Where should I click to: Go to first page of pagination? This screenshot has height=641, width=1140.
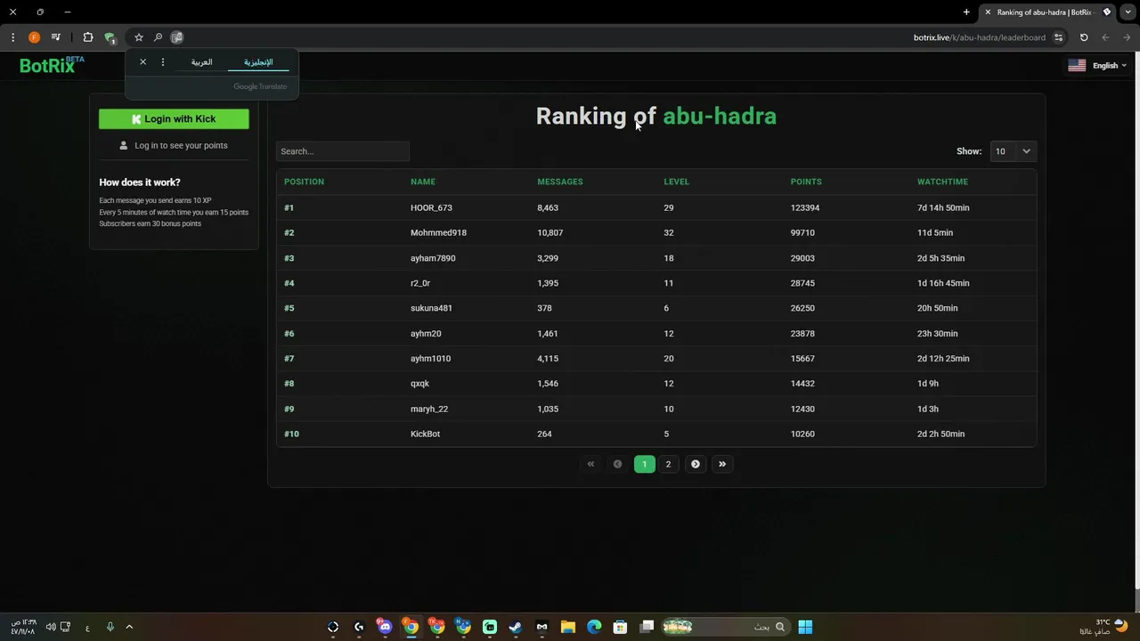coord(590,464)
